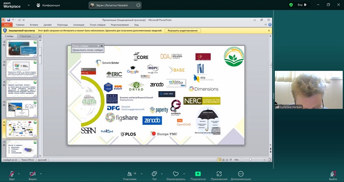Toggle Zoom camera 'Видео' button

pyautogui.click(x=32, y=176)
